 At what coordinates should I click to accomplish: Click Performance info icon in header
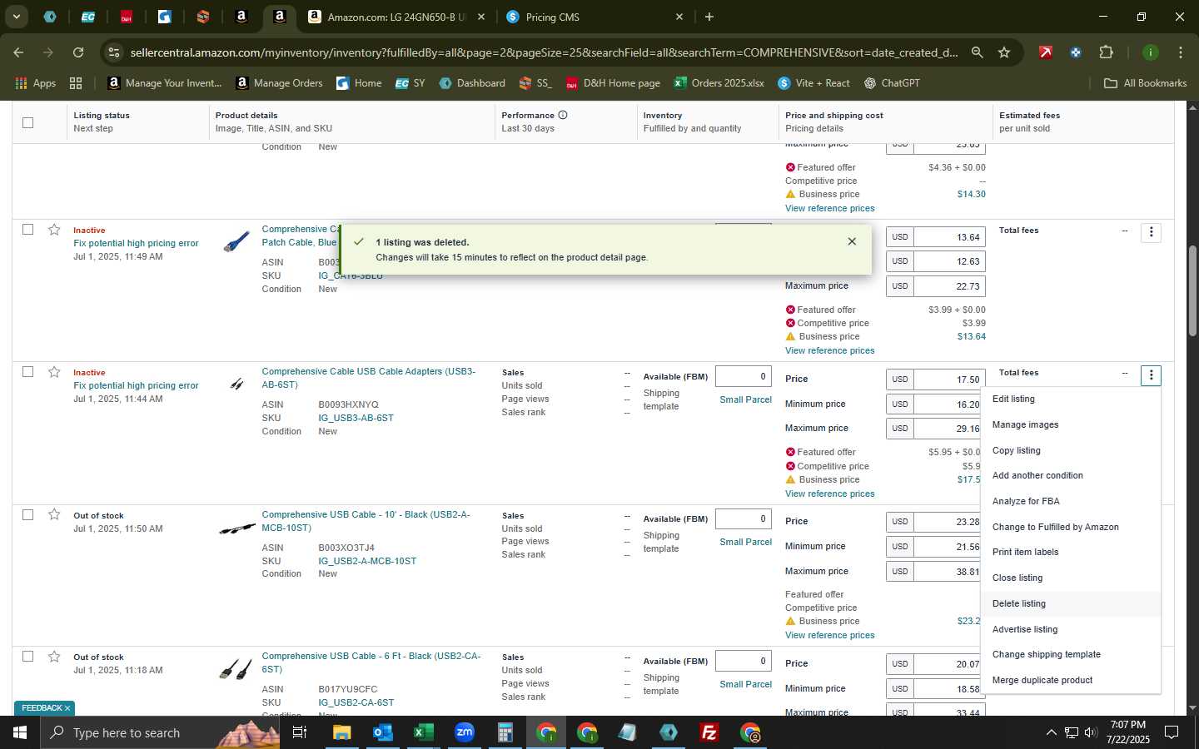point(563,115)
